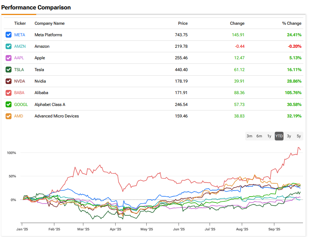Click AMD's 32.19% change
The image size is (311, 237).
click(294, 116)
